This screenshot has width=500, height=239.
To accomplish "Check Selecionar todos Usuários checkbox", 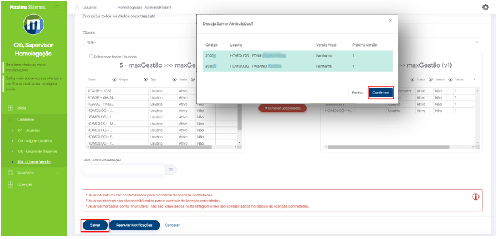I will pos(91,57).
